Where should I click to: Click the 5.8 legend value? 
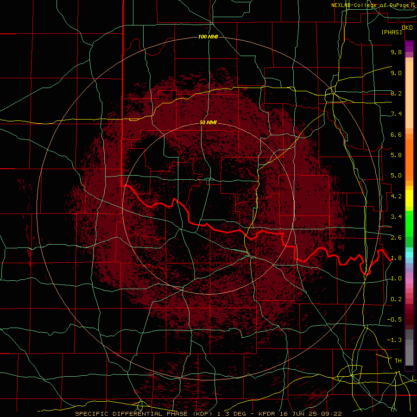point(396,155)
